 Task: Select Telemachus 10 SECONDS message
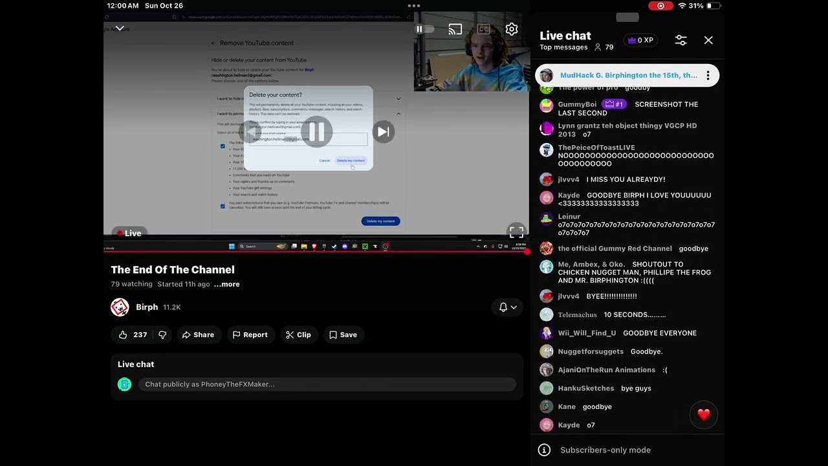pos(627,315)
